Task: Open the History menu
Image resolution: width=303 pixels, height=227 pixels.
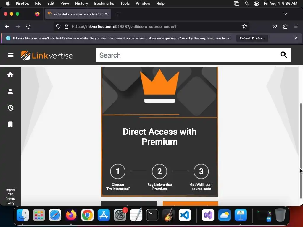Action: pyautogui.click(x=82, y=4)
